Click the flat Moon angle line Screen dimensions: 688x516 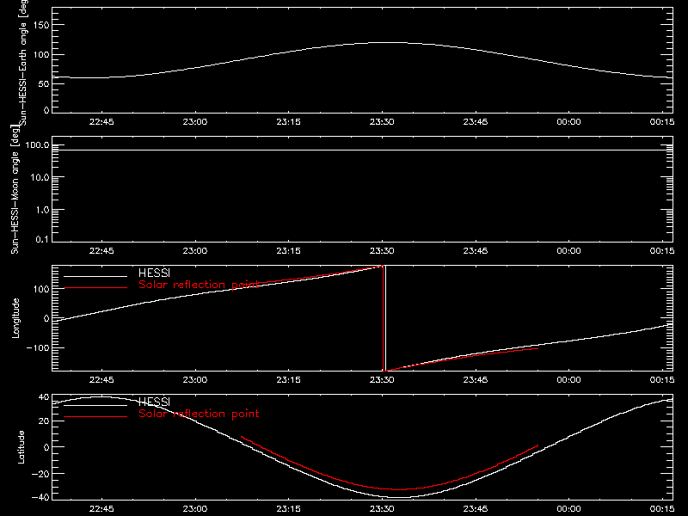(362, 150)
